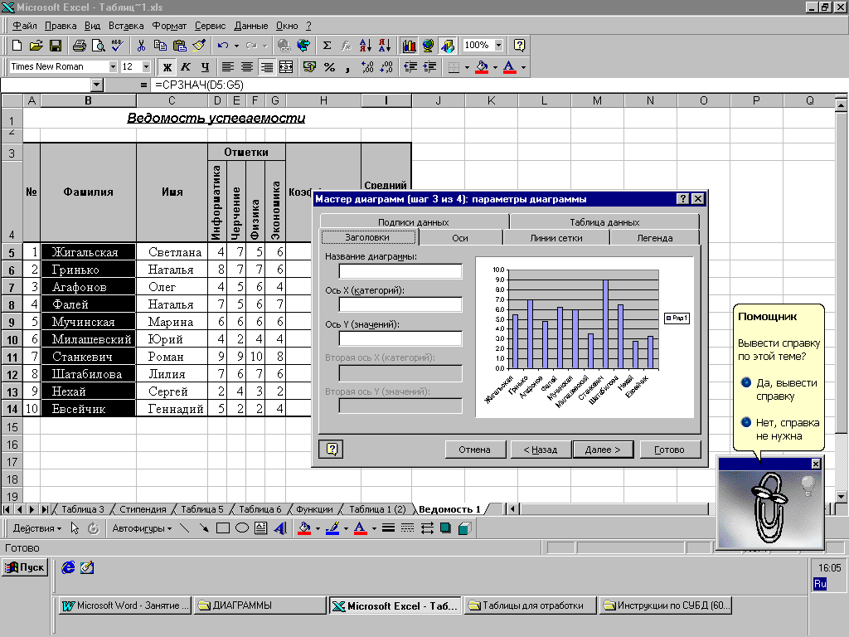Switch to the Подписи данных tab
This screenshot has width=849, height=637.
click(x=414, y=222)
